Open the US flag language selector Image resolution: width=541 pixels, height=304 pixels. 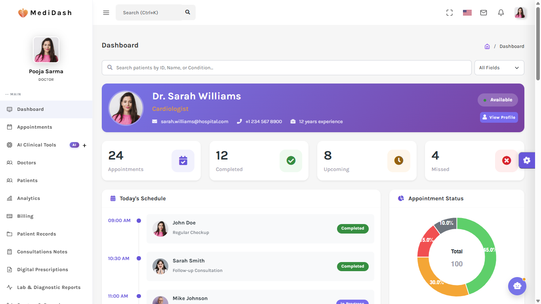pos(467,13)
